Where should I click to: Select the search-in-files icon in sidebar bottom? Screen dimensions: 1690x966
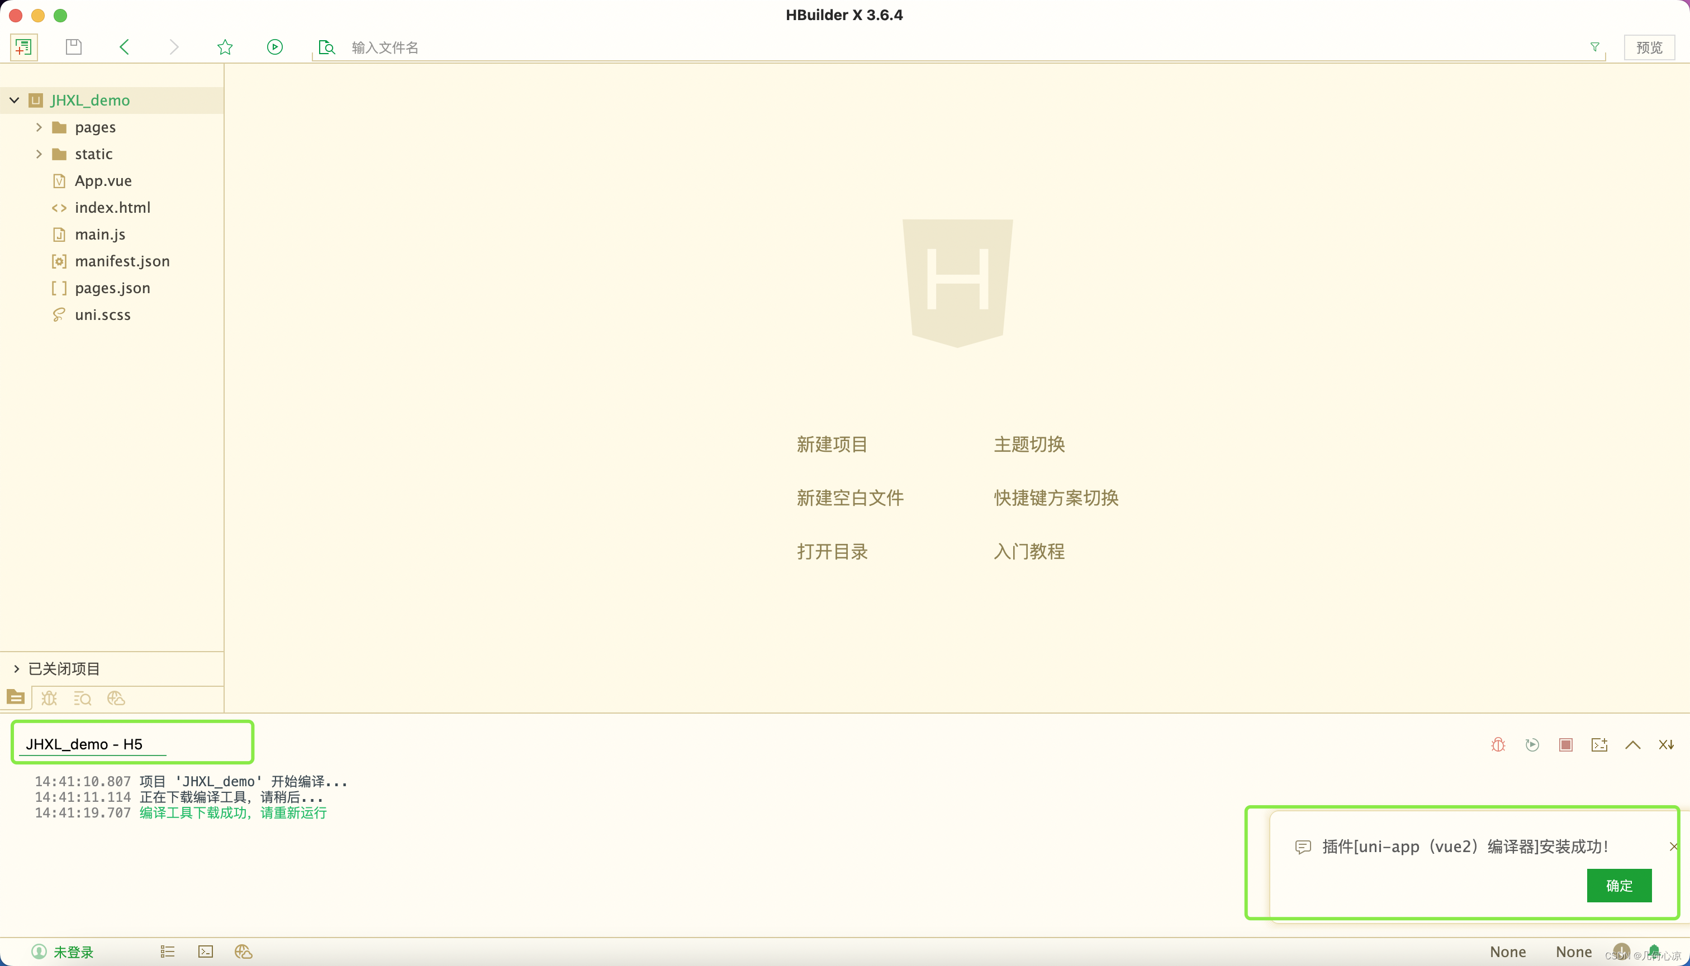pyautogui.click(x=82, y=698)
